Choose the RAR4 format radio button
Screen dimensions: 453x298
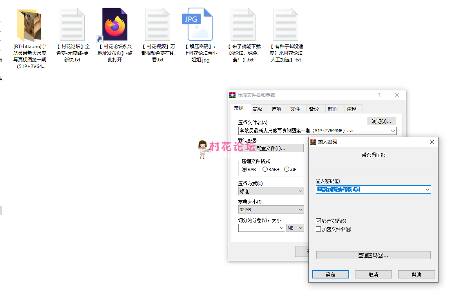[x=265, y=169]
